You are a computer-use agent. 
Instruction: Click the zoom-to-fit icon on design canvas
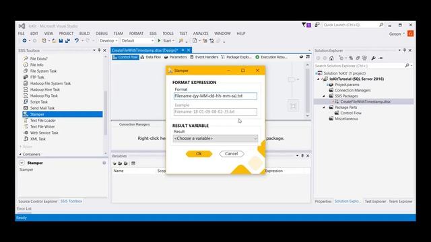(x=294, y=106)
